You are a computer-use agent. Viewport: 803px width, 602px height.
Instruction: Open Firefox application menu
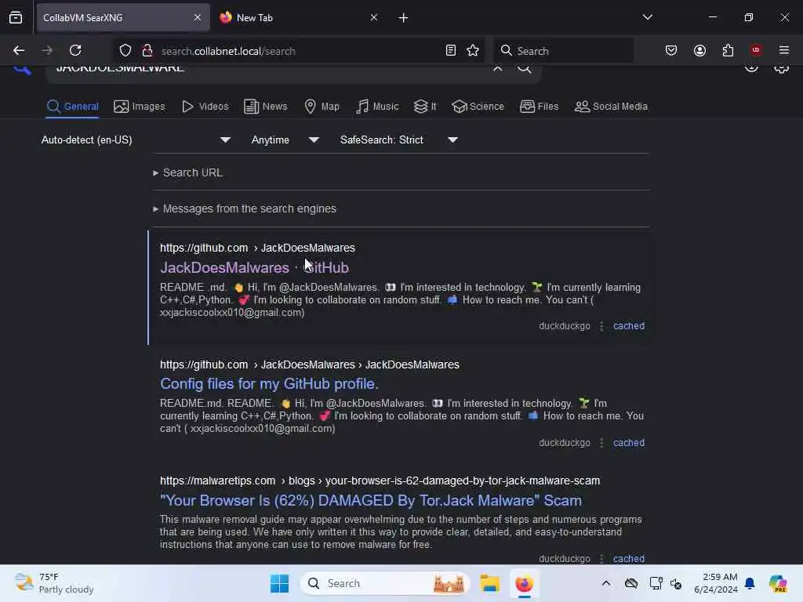click(784, 50)
